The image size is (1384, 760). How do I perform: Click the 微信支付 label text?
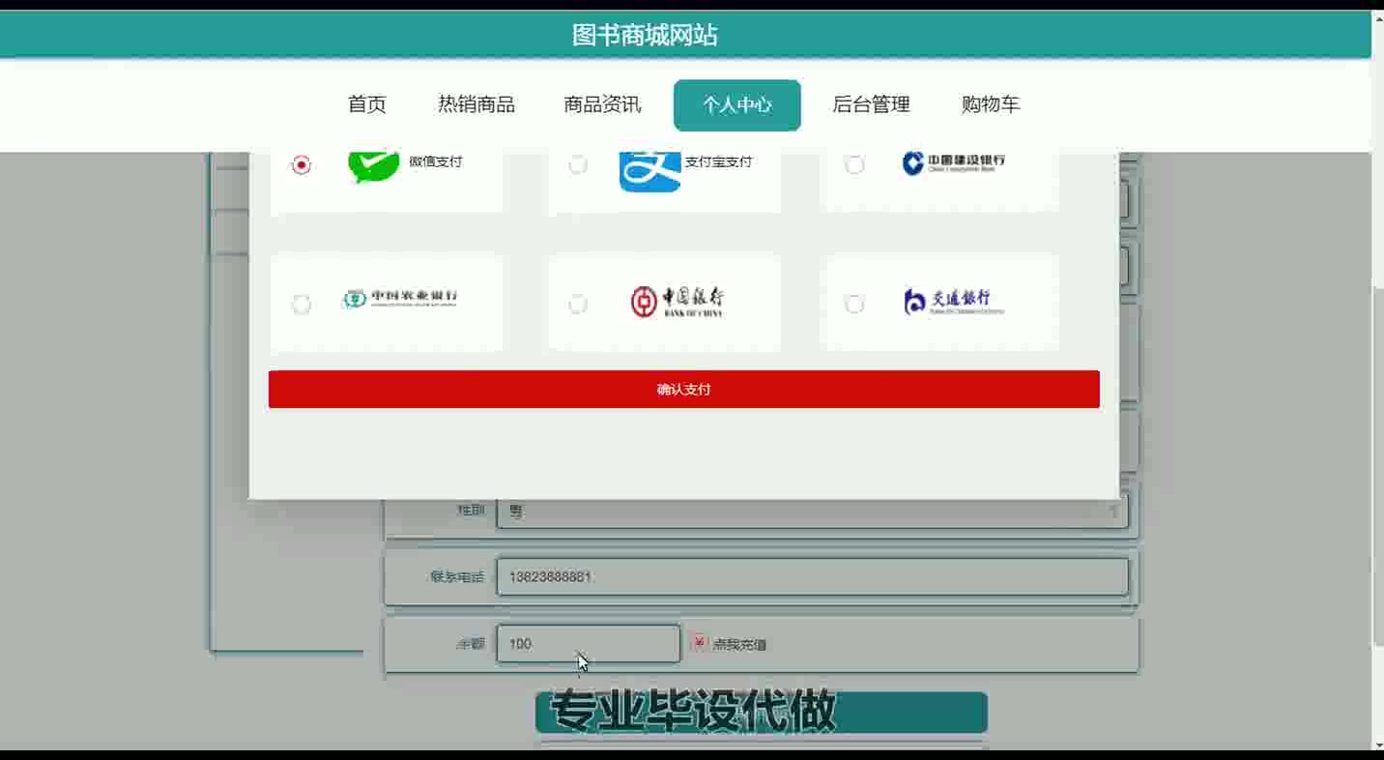436,161
